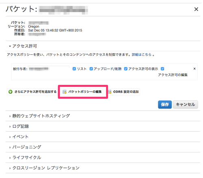Click the リージョン: label

pos(16,26)
